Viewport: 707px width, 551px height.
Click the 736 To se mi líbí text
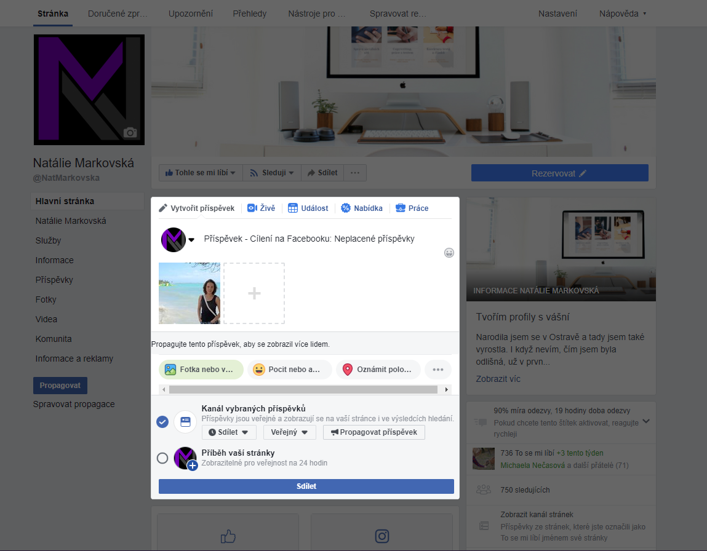point(527,453)
